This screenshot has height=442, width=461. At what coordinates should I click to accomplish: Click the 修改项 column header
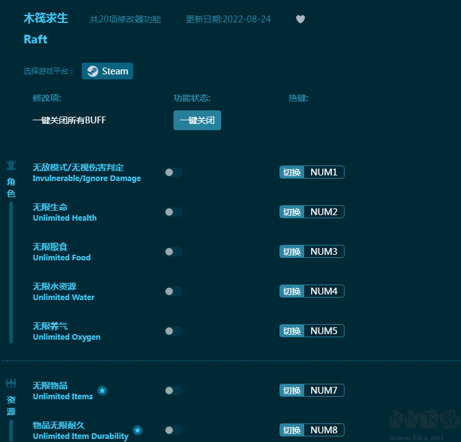(x=47, y=98)
